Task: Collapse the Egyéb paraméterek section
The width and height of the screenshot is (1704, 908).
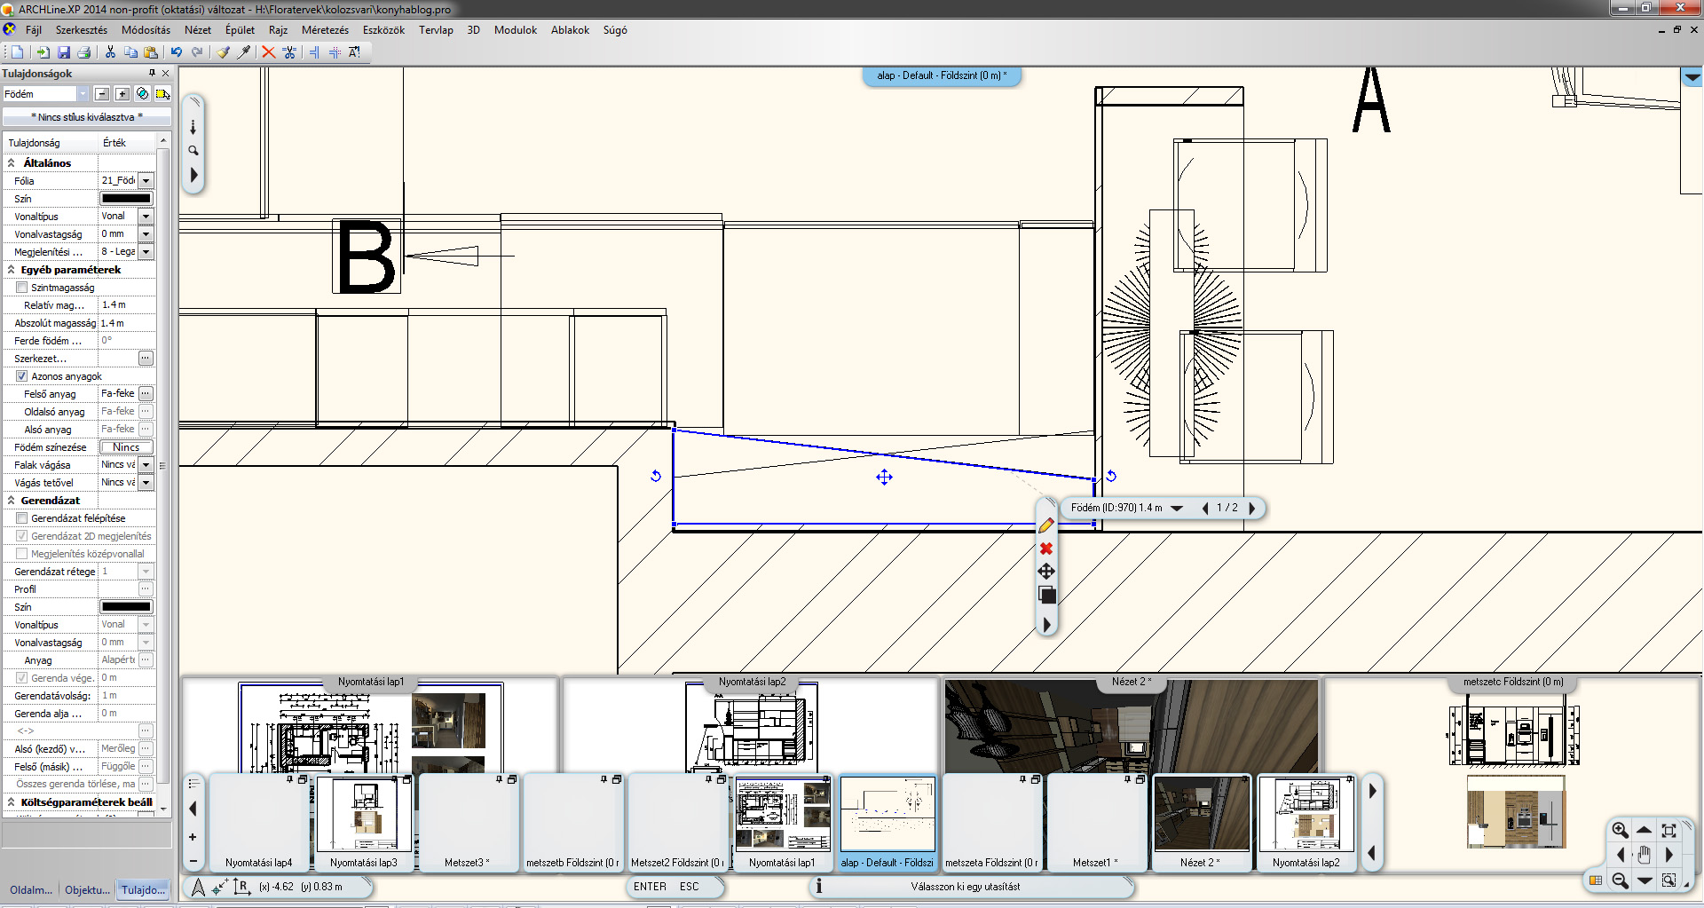Action: pos(12,270)
